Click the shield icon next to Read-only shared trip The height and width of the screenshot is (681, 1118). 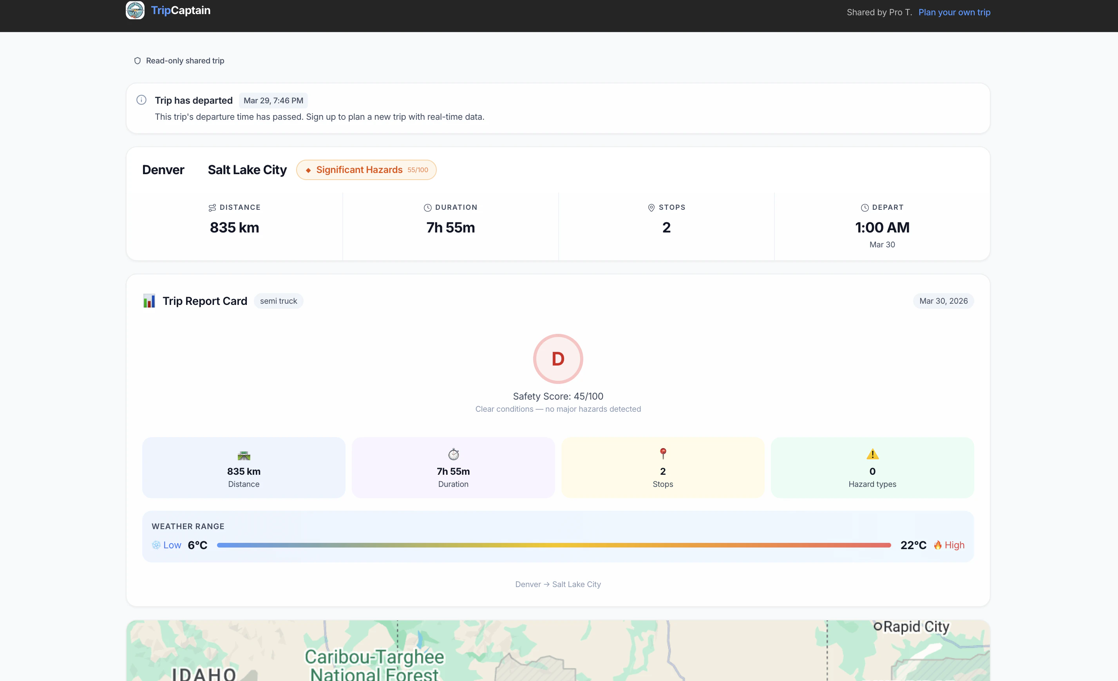(x=137, y=61)
